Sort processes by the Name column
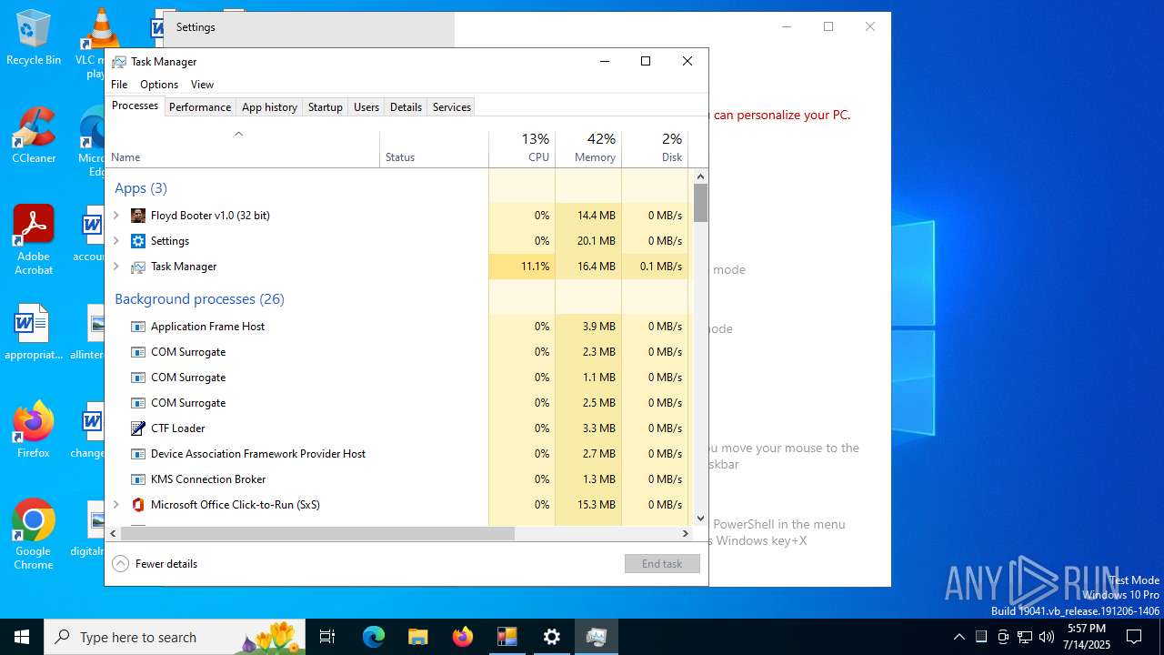Image resolution: width=1164 pixels, height=655 pixels. [x=243, y=149]
